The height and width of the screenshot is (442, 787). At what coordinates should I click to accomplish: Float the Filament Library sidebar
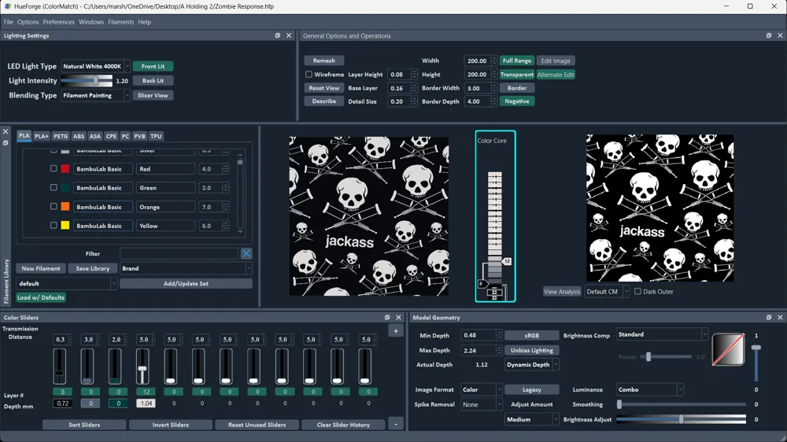[6, 143]
